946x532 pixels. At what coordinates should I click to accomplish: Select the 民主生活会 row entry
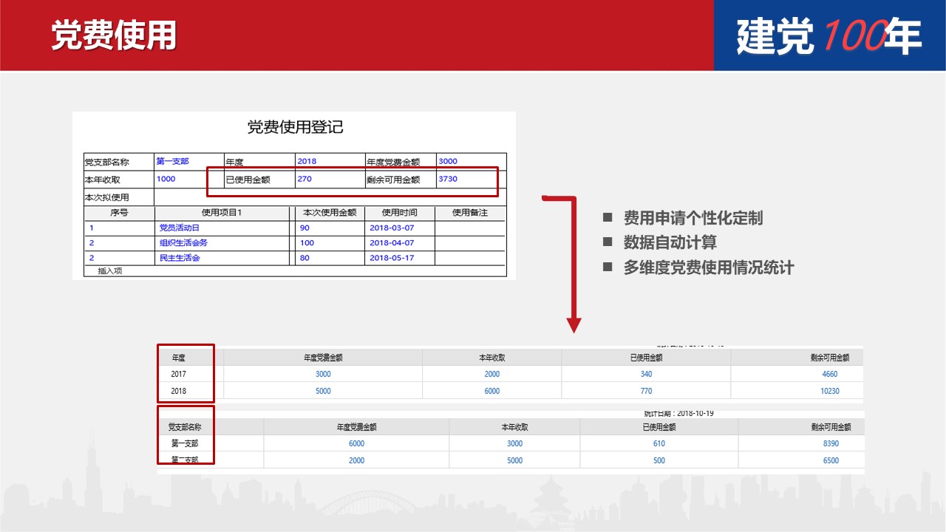(x=180, y=259)
